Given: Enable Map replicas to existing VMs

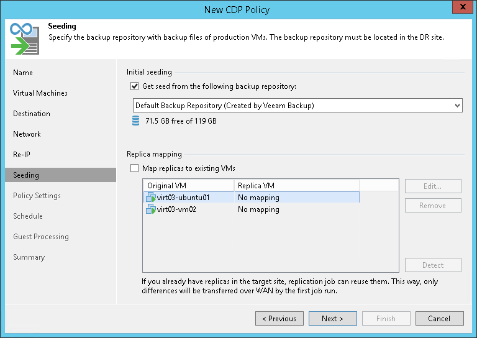Looking at the screenshot, I should coord(135,168).
